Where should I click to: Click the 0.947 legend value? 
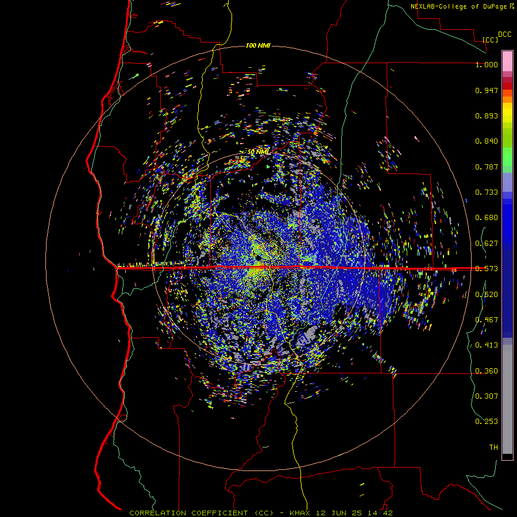[x=487, y=90]
